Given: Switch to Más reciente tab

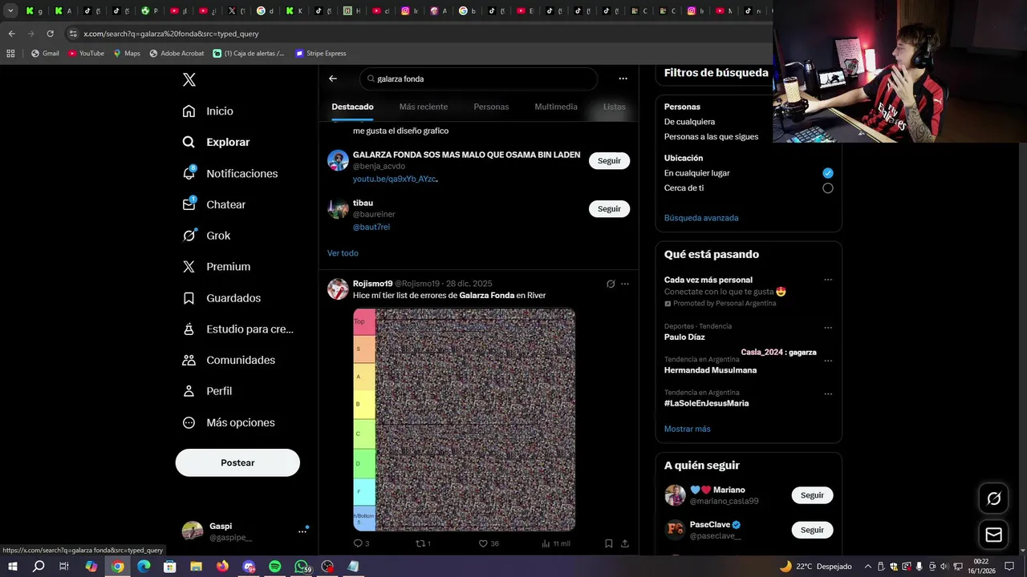Looking at the screenshot, I should [x=424, y=107].
